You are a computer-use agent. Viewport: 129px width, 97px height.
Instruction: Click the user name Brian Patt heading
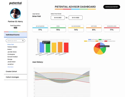tap(37, 16)
